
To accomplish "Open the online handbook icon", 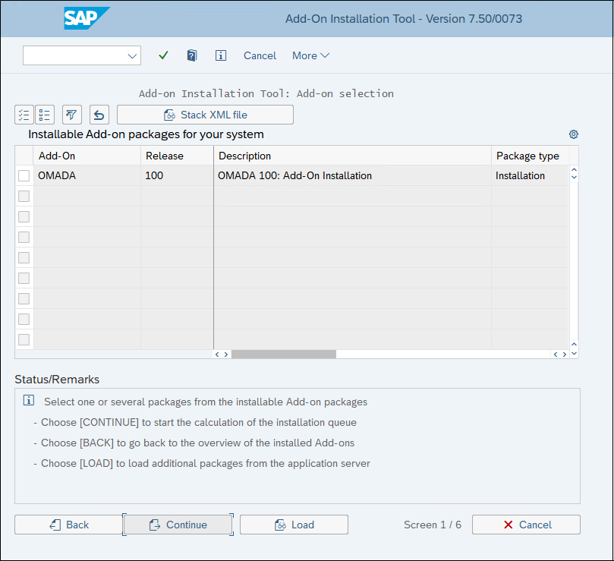I will tap(192, 55).
